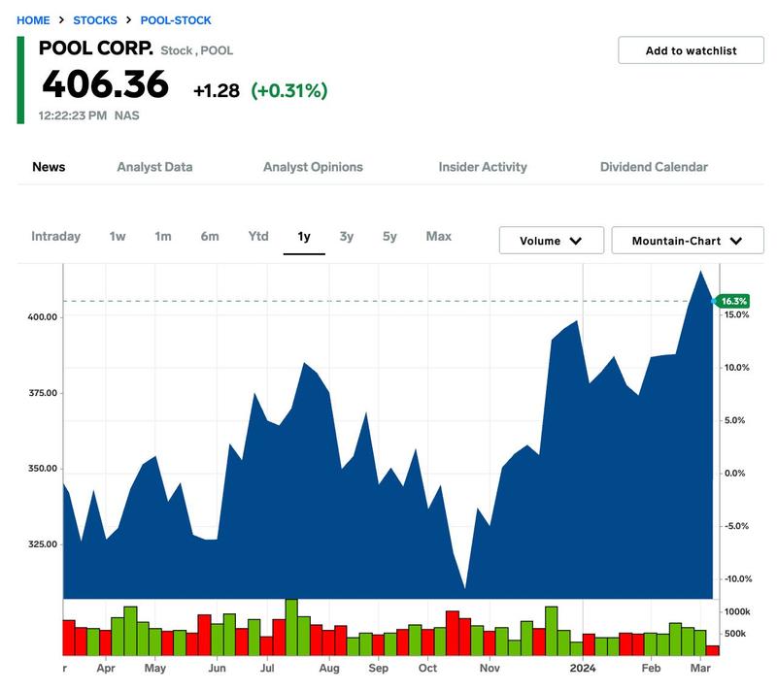
Task: Add POOL Corp. to watchlist
Action: (691, 50)
